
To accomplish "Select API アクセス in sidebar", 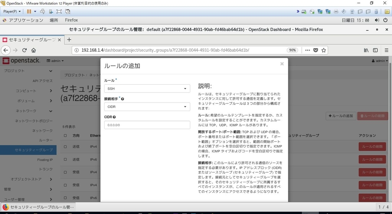I will pos(42,81).
